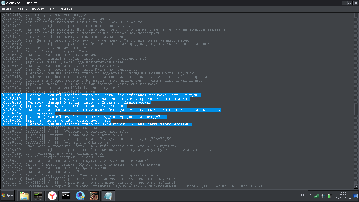
Task: Click the RU language indicator
Action: tap(303, 195)
